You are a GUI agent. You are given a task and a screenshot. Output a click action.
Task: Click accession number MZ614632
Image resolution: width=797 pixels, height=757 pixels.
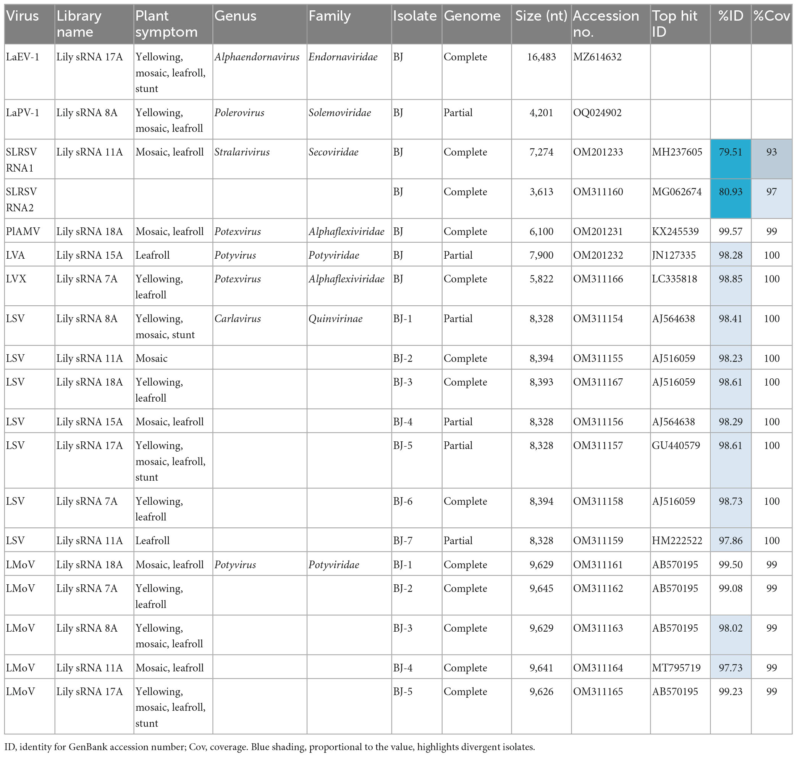[597, 57]
